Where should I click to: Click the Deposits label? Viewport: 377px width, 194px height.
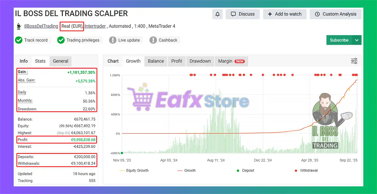click(26, 157)
